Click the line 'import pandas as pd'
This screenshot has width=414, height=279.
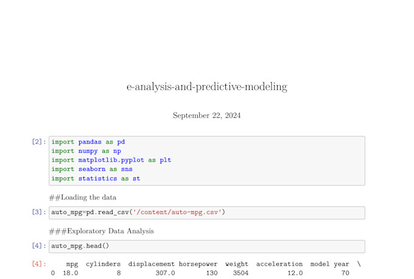coord(88,142)
